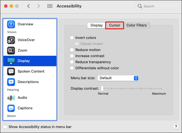Screen dimensions: 182x133
Task: Switch to the Cursor tab
Action: click(115, 25)
